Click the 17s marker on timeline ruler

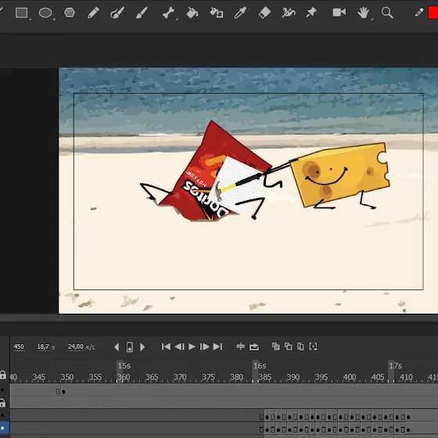(395, 366)
